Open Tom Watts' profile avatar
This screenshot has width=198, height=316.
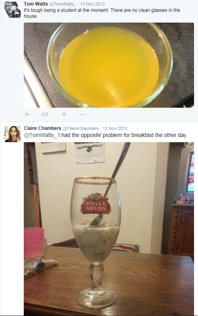[x=13, y=10]
